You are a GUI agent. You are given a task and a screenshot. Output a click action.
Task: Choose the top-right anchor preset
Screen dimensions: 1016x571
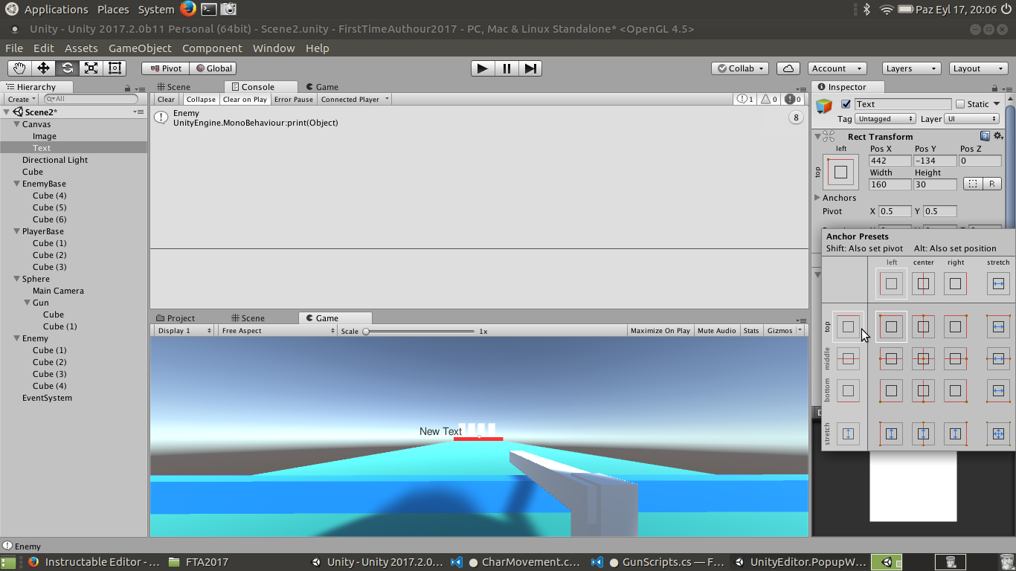coord(955,326)
